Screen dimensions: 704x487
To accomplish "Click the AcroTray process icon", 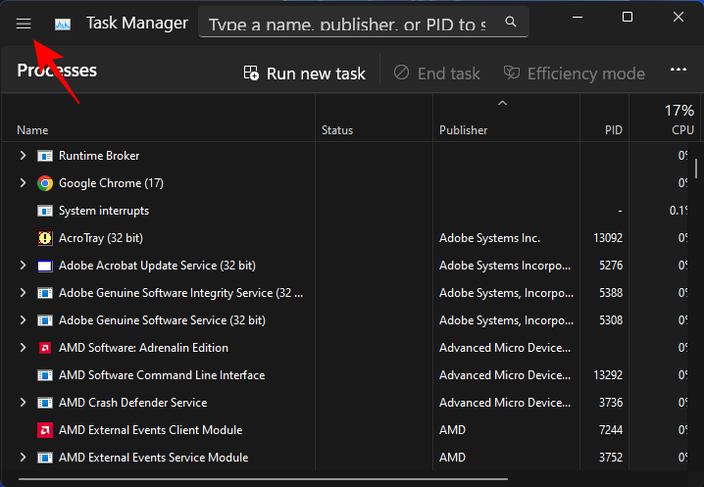I will coord(45,238).
